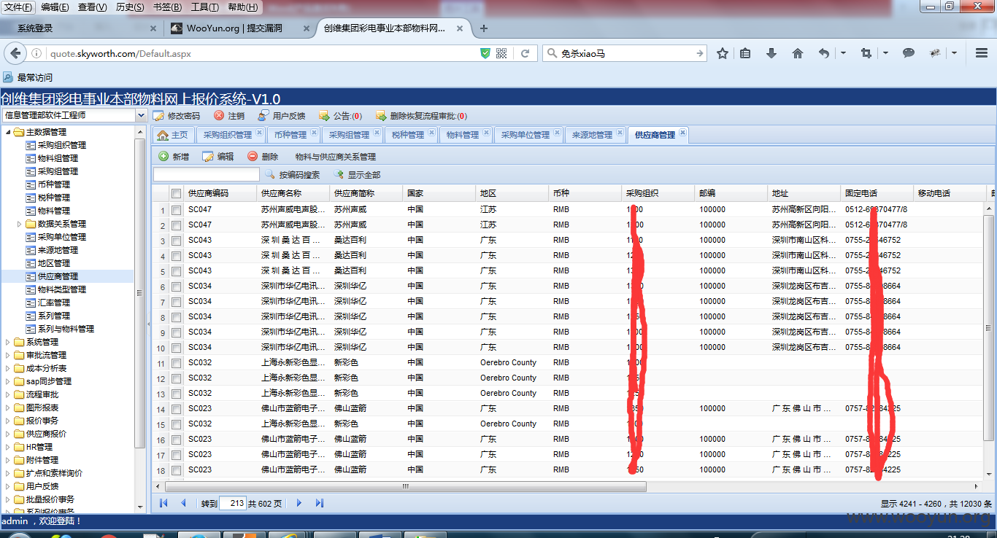Go to the next grid page
Screen dimensions: 997x538
point(299,503)
